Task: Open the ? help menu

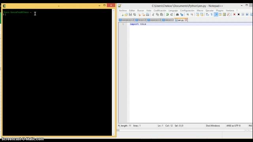Action: (x=237, y=11)
